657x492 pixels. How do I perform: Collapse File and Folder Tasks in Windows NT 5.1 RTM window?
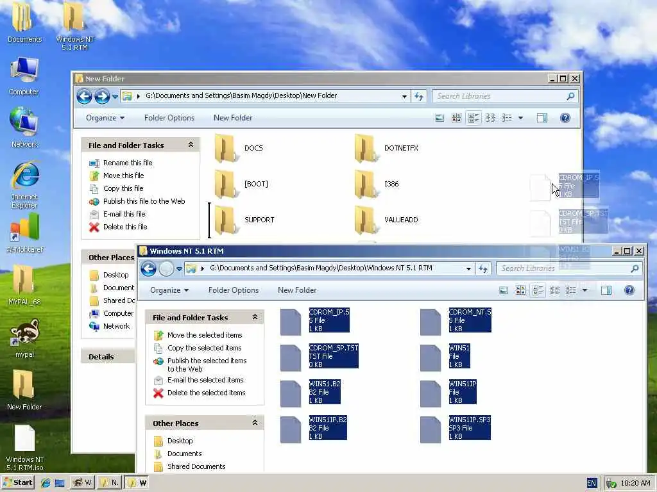255,317
